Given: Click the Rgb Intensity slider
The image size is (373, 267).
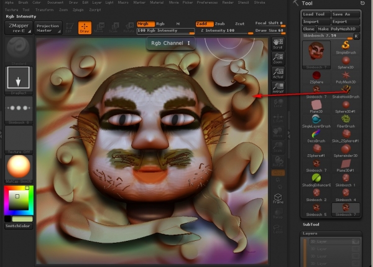Looking at the screenshot, I should click(x=165, y=31).
